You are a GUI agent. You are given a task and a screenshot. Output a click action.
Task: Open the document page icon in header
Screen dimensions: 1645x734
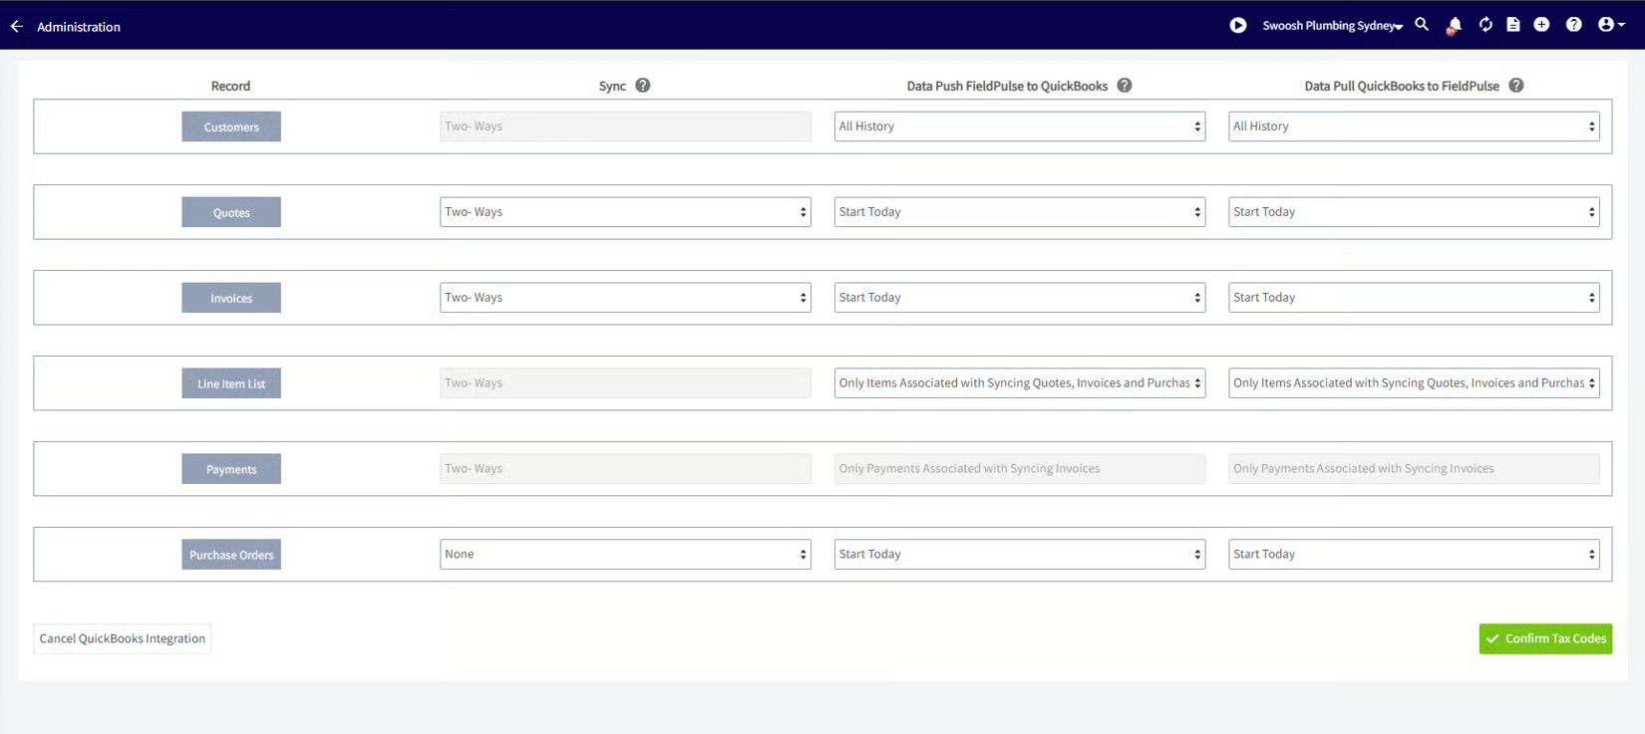point(1513,25)
